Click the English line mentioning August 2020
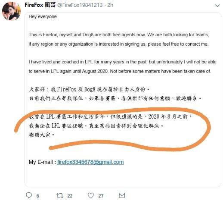Screen dimensions: 223x201 click(120, 71)
